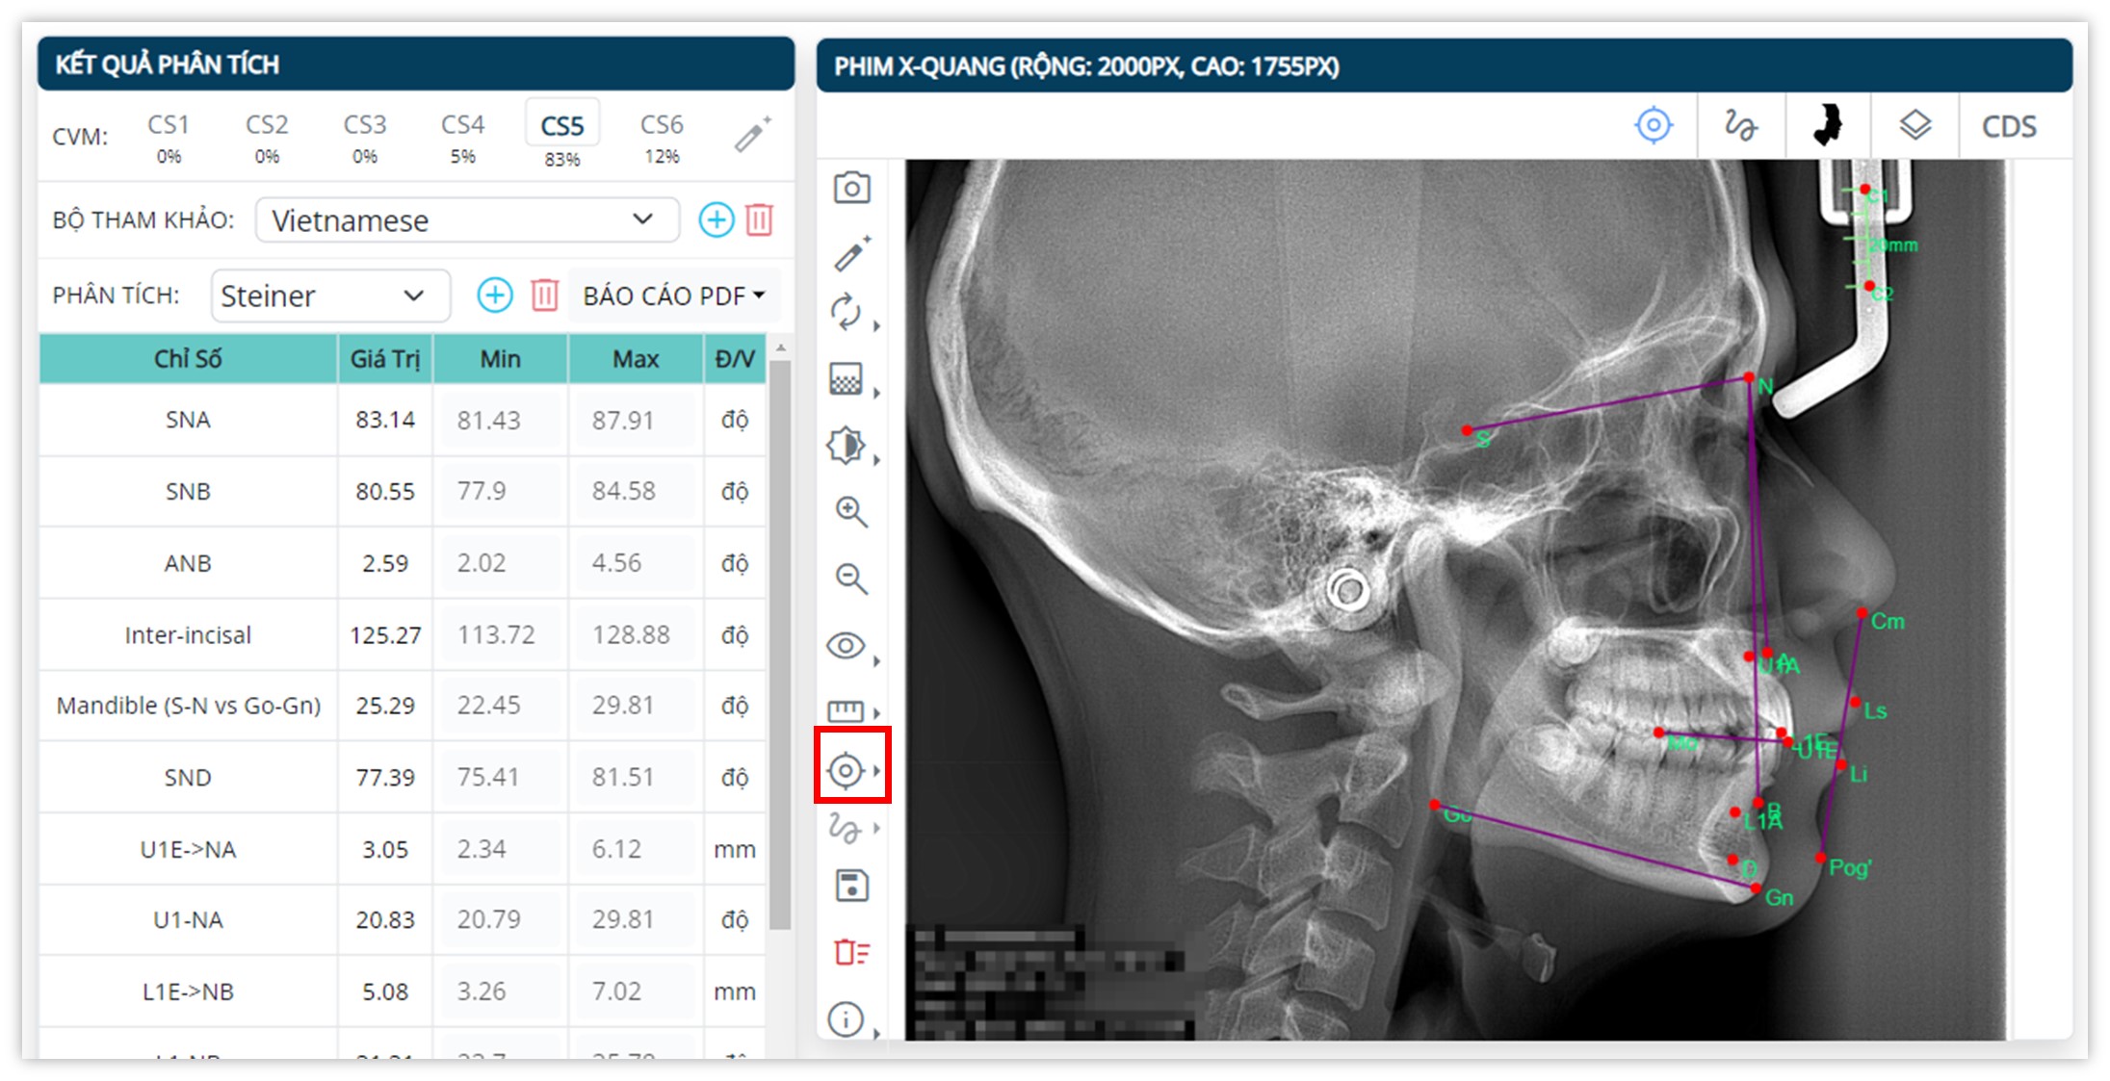Expand the landmark target tool submenu arrow
2110x1081 pixels.
[x=876, y=770]
